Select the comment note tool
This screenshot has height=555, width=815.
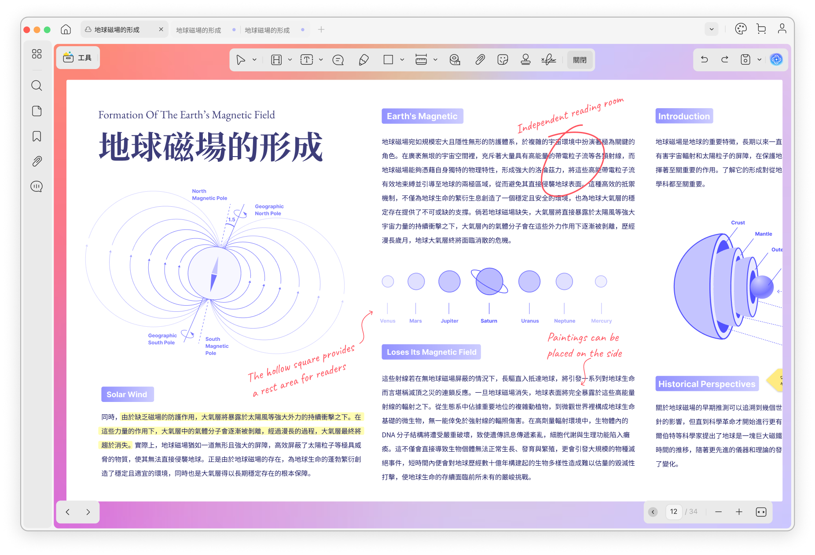coord(338,60)
